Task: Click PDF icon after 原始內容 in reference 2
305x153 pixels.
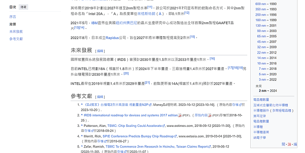Action: pos(210,115)
